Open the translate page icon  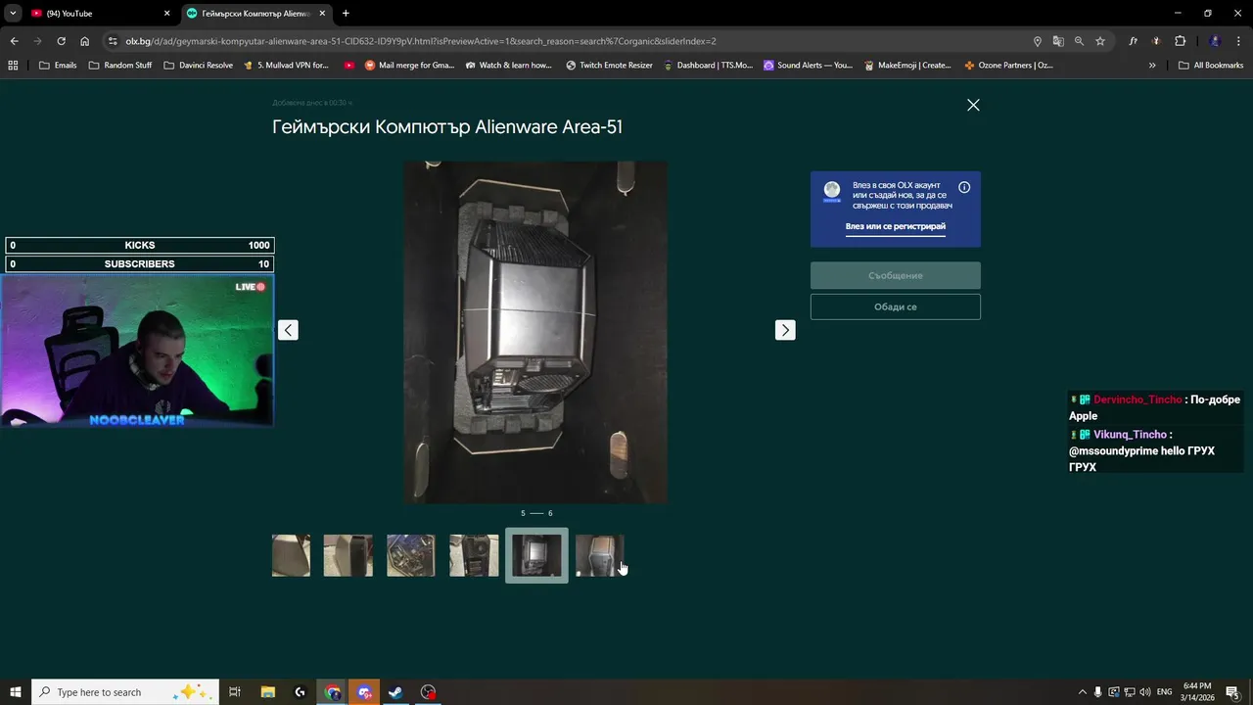[x=1058, y=41]
